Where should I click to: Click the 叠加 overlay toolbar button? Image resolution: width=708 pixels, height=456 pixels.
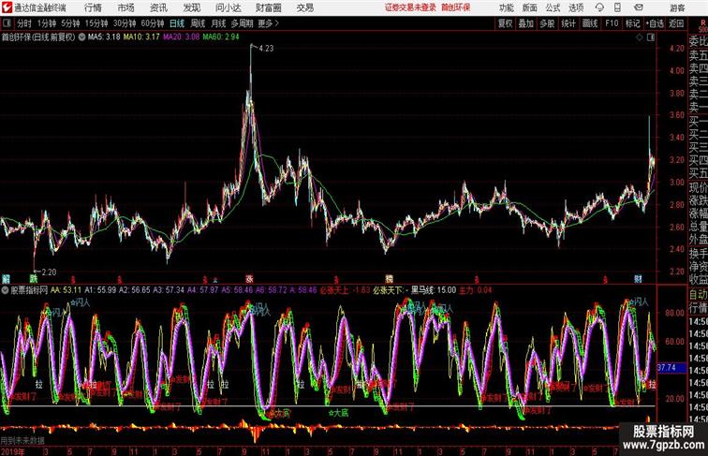coord(525,23)
